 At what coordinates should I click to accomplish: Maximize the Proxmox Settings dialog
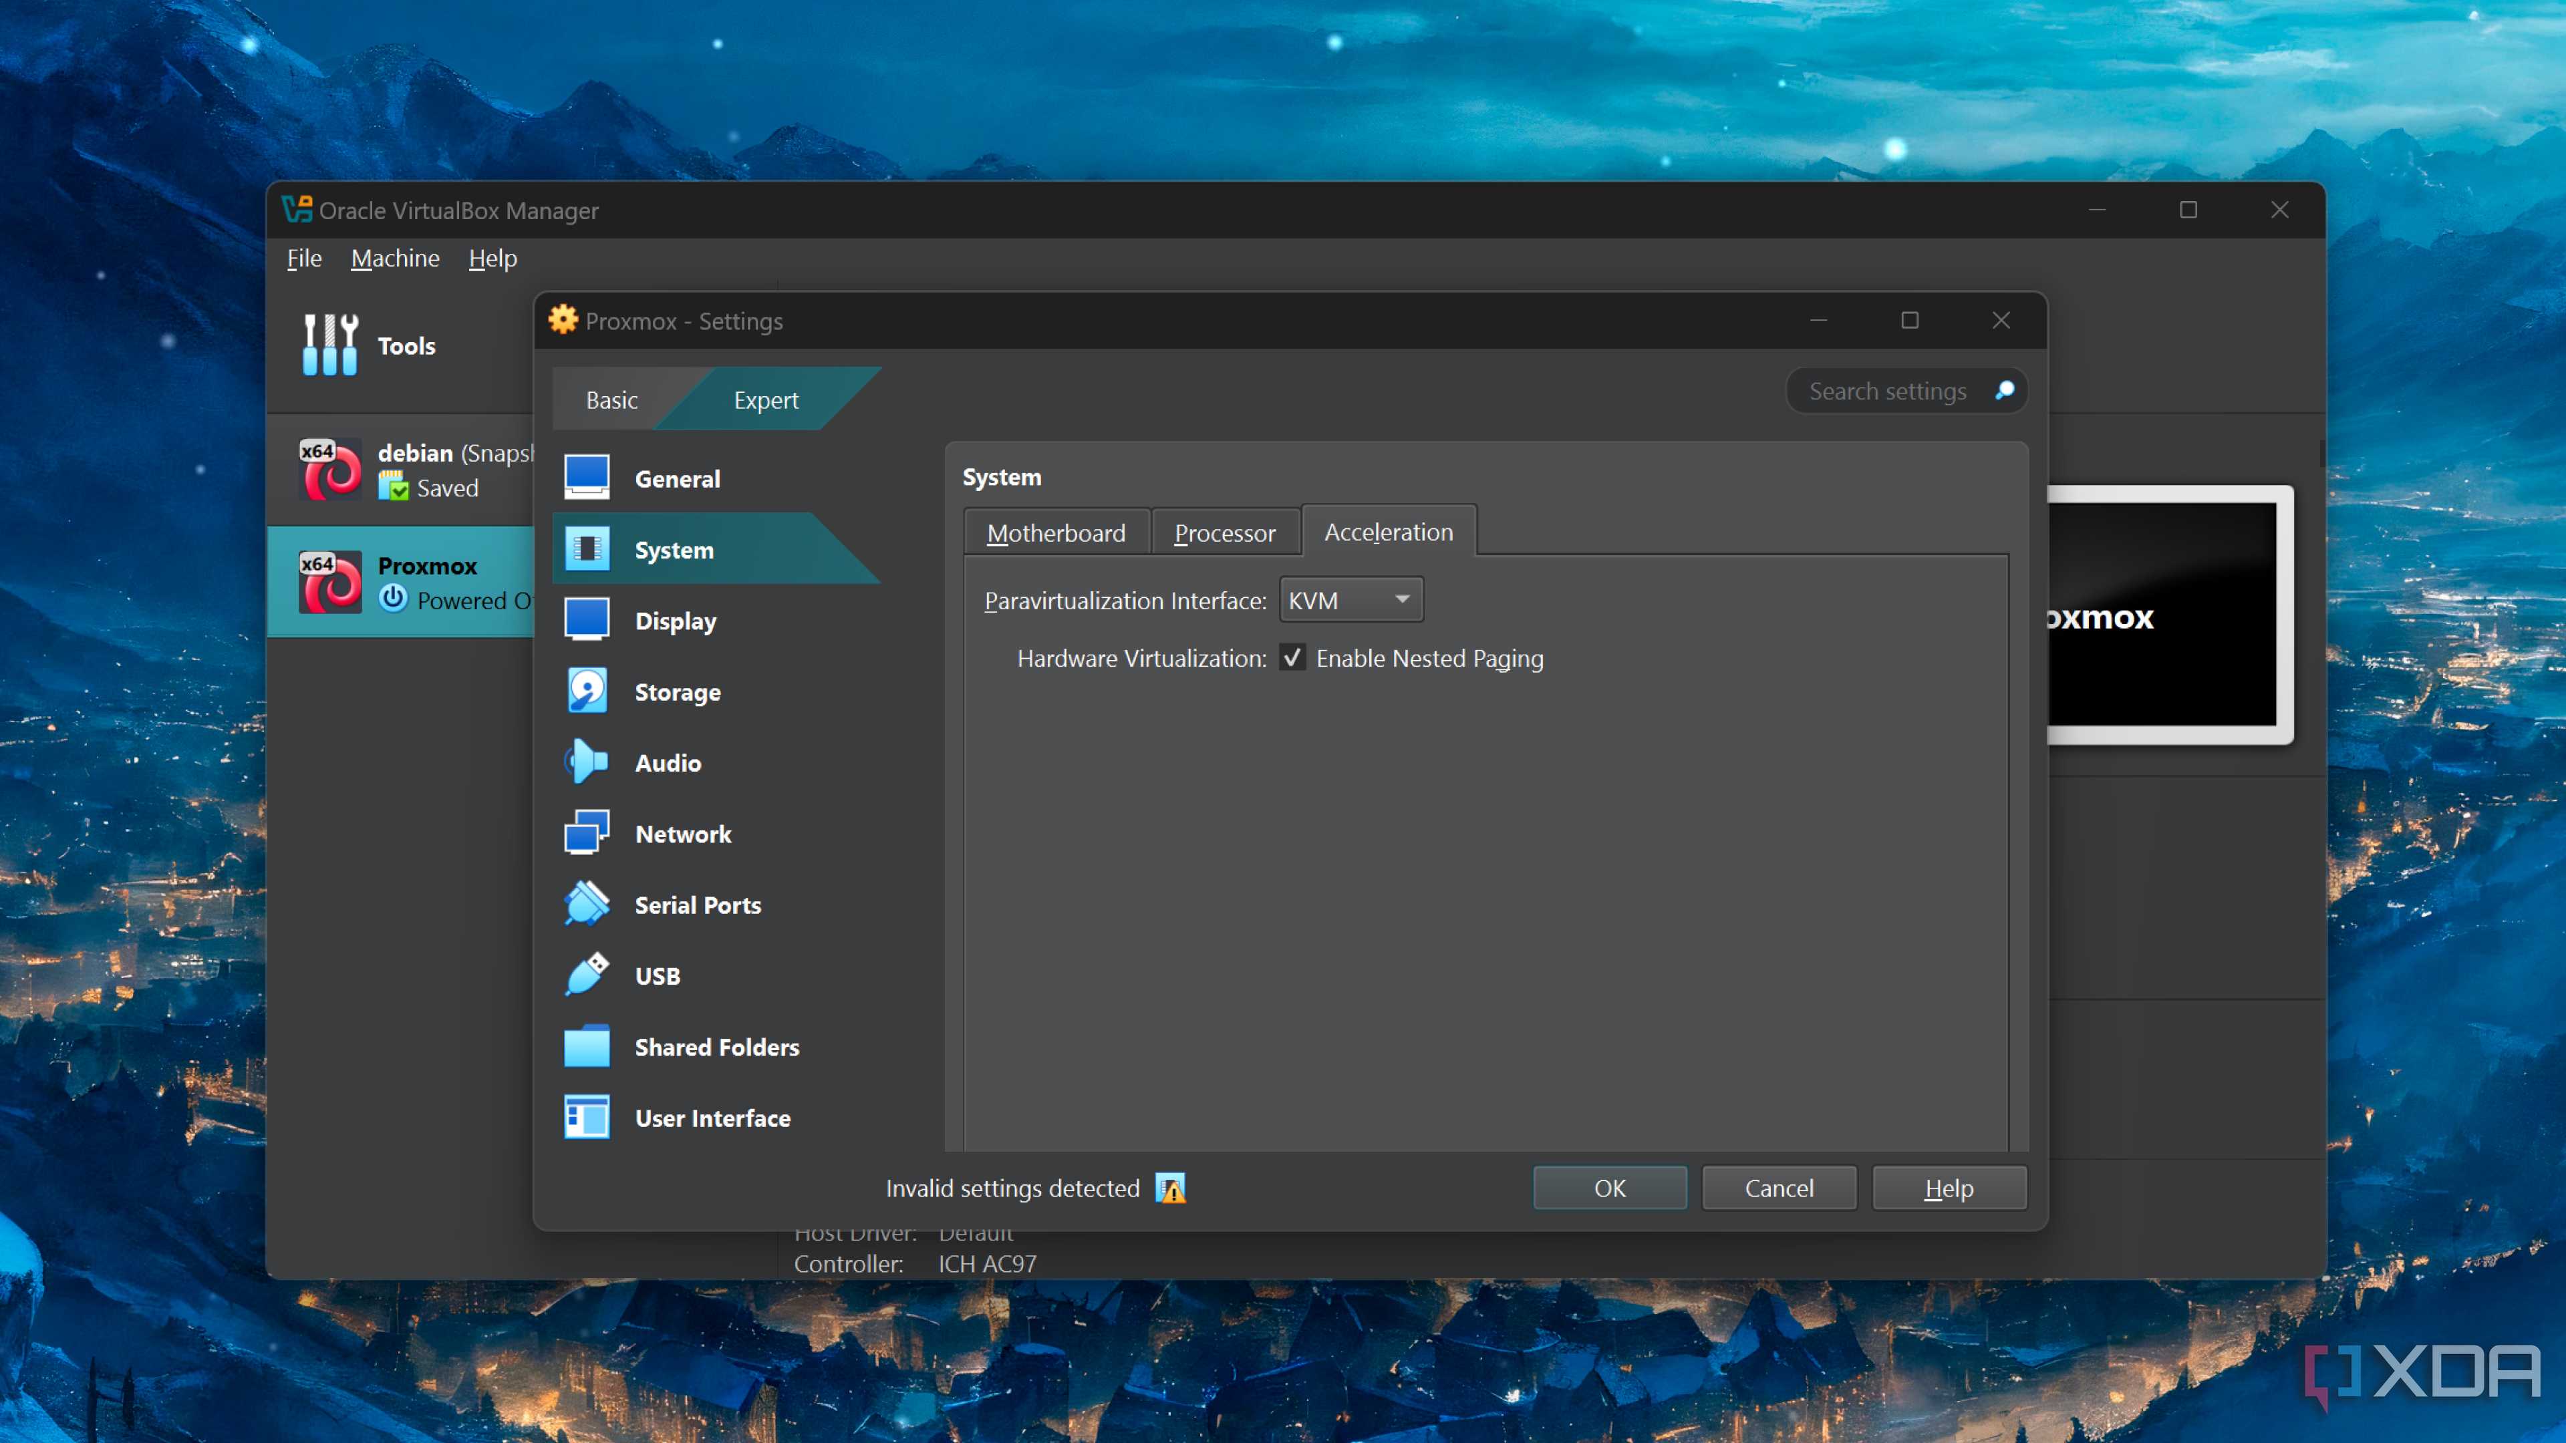(1910, 320)
